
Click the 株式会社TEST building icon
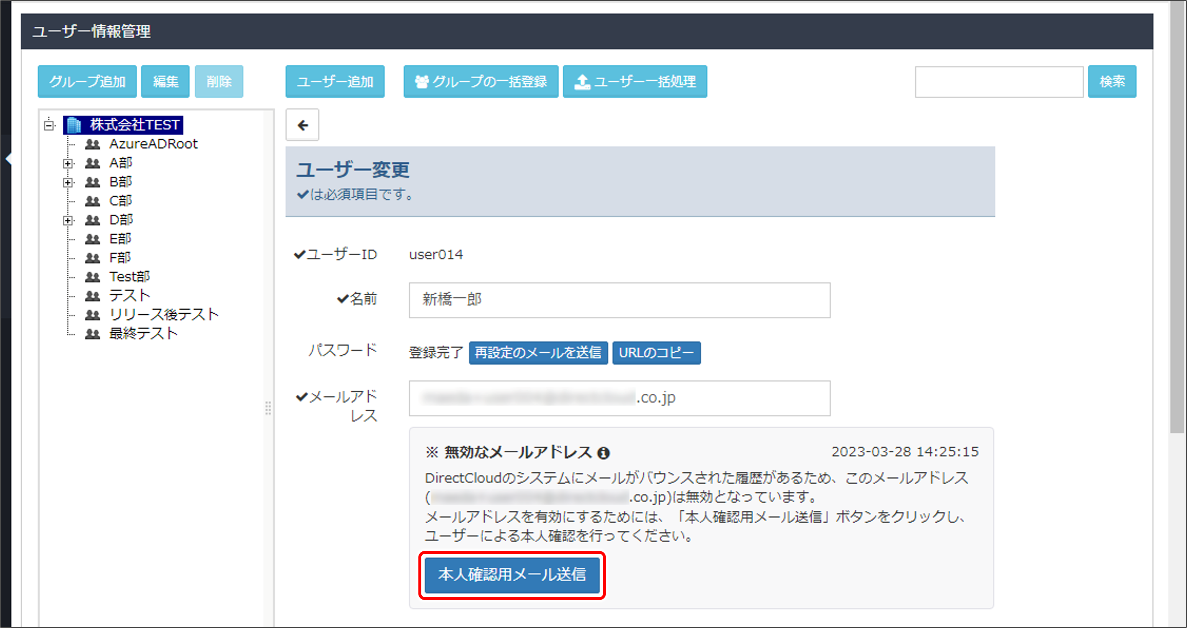pyautogui.click(x=74, y=125)
